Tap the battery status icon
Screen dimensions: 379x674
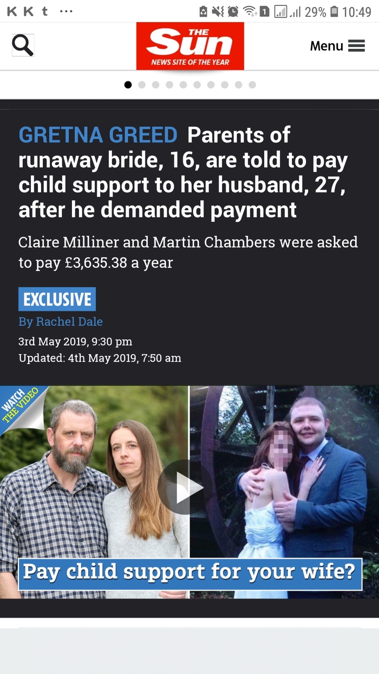(x=334, y=11)
